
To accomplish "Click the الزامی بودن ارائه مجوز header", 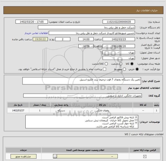I will point(145,150).
